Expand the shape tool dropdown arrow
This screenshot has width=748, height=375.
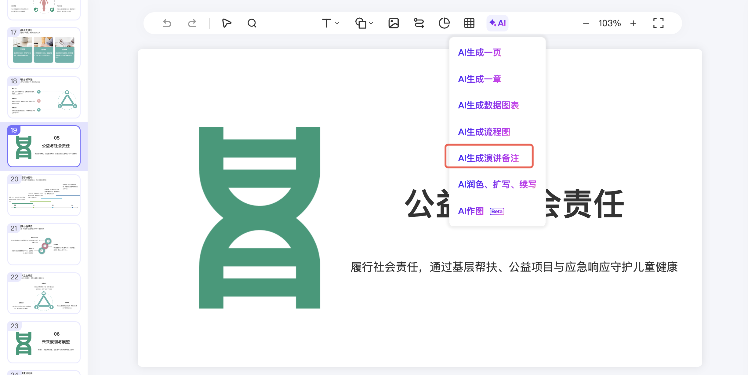371,23
